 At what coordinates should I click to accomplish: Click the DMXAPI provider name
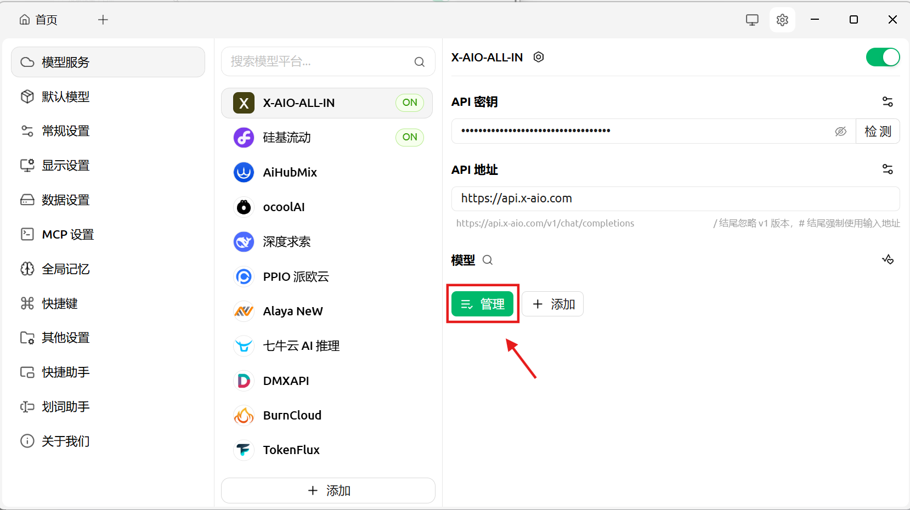click(286, 381)
